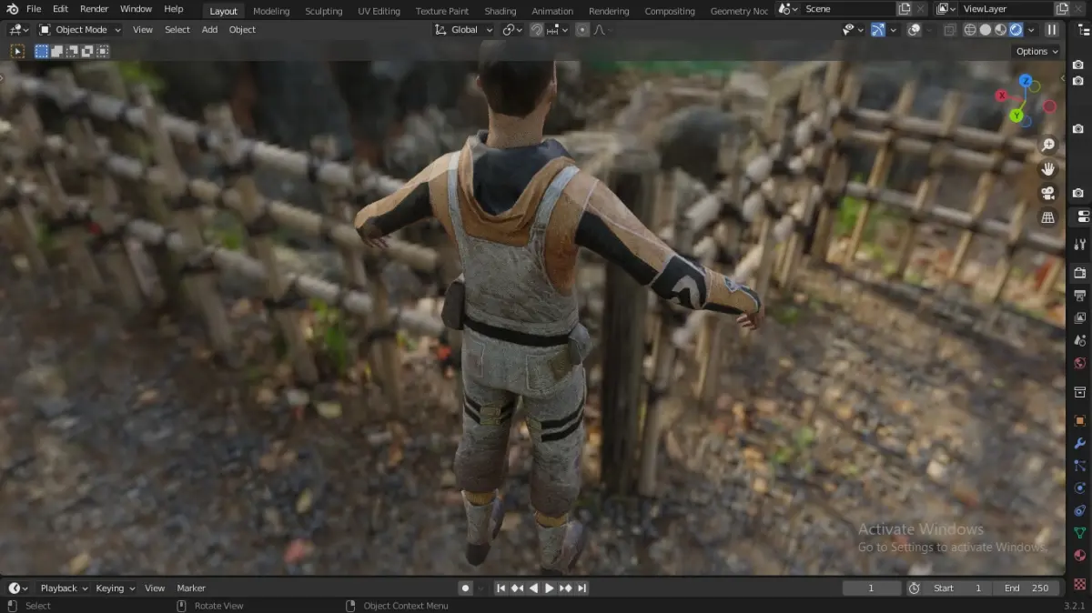Toggle viewport gizmos visibility button
Image resolution: width=1092 pixels, height=613 pixels.
877,29
